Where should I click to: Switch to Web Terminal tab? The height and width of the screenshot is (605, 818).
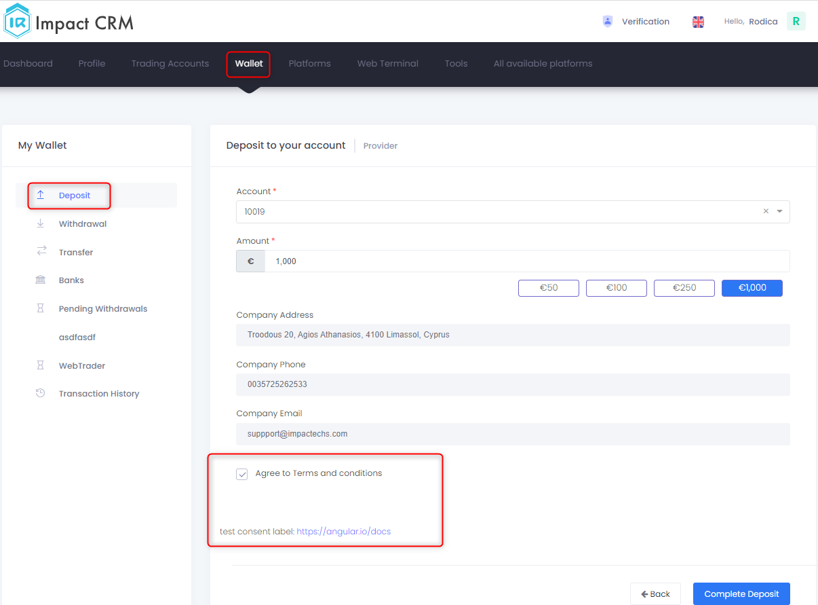(x=388, y=63)
